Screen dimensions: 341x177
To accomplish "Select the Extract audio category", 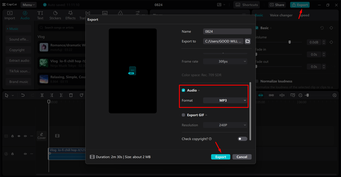I will [19, 61].
